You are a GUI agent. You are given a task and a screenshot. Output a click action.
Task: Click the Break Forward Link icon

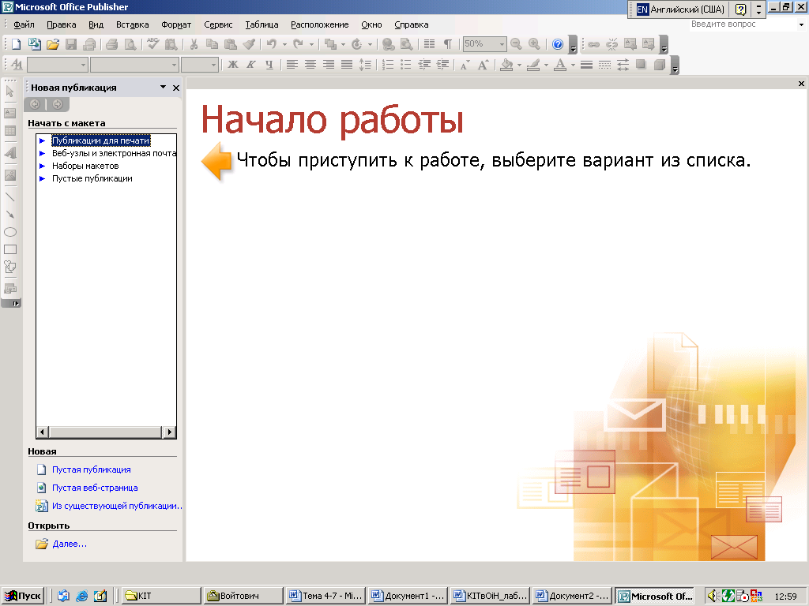[x=612, y=44]
